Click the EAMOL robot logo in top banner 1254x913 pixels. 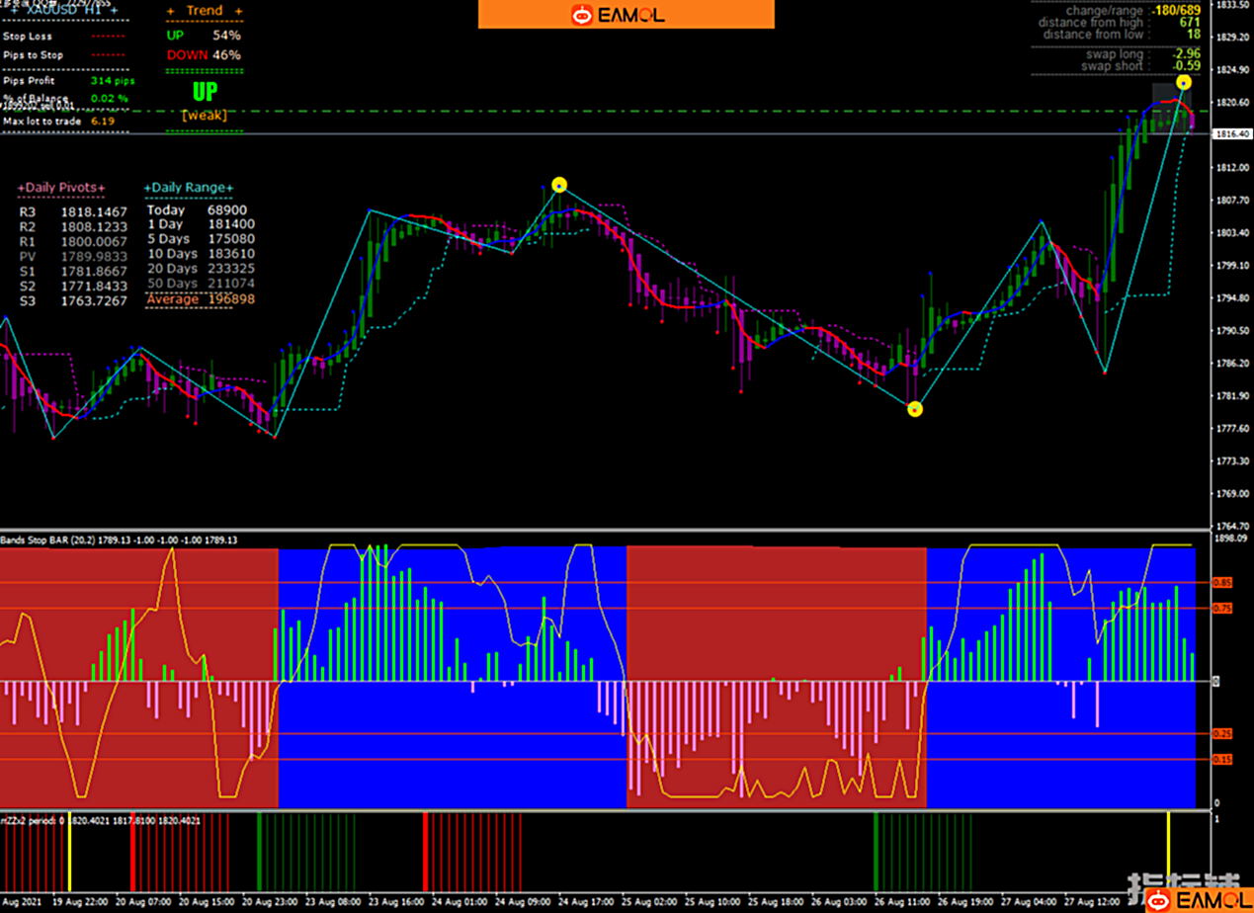point(581,15)
